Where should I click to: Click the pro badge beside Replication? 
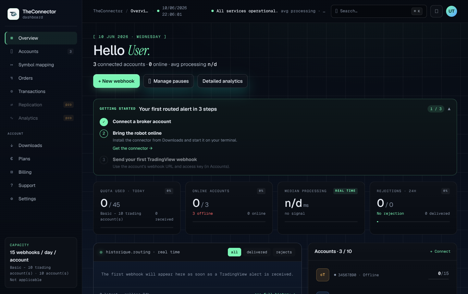(x=69, y=105)
